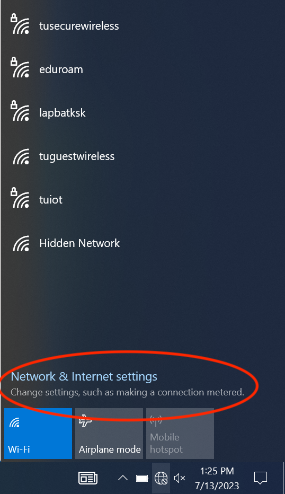
Task: Click the network globe tray icon
Action: click(x=161, y=478)
